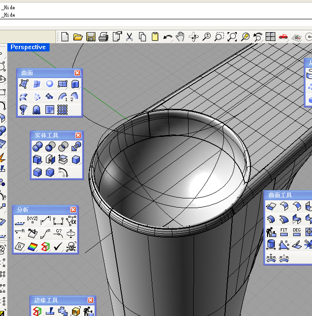Click the 分析 toolbar title bar
Image resolution: width=312 pixels, height=316 pixels.
45,209
